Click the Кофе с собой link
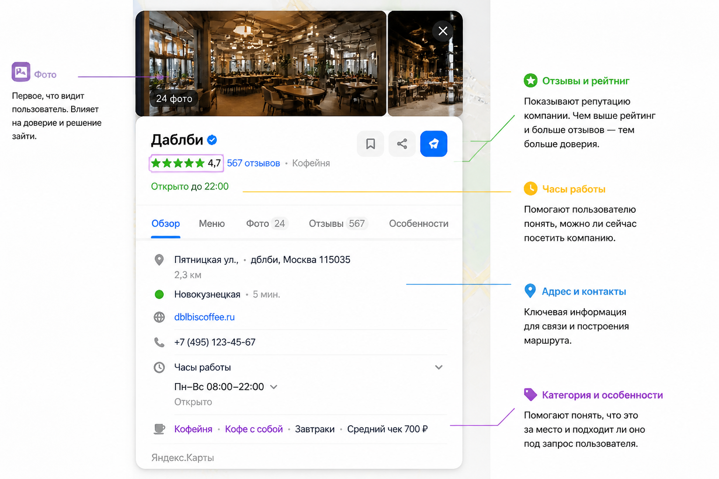719x479 pixels. (x=254, y=429)
